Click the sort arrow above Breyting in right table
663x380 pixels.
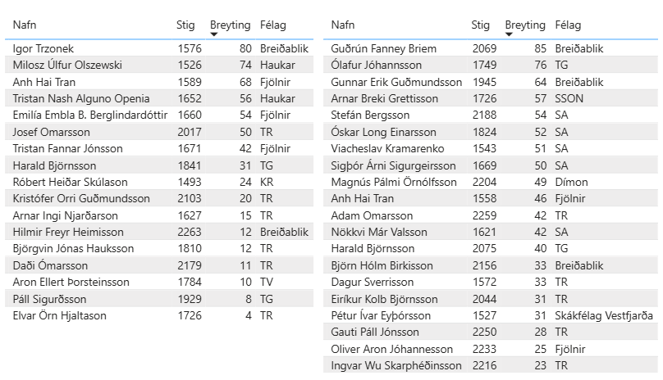click(508, 34)
